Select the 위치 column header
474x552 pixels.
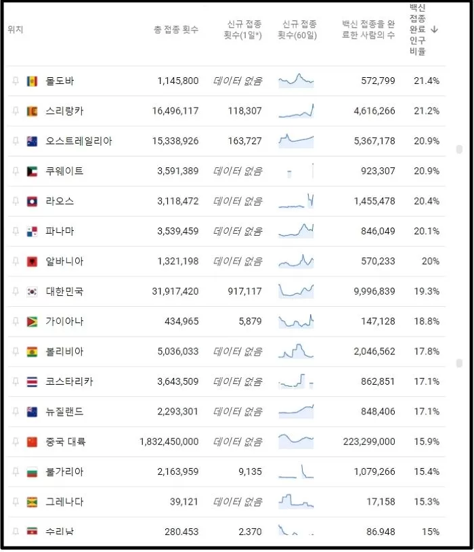click(x=14, y=30)
